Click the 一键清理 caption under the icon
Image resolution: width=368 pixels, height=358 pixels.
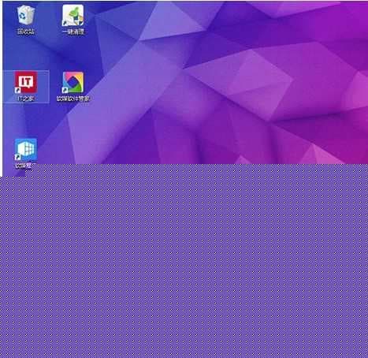[73, 32]
